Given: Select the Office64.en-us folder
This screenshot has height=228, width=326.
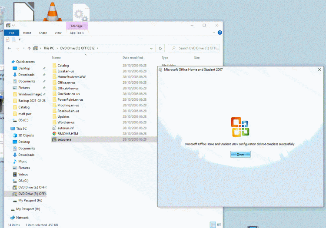Looking at the screenshot, I should [x=68, y=88].
